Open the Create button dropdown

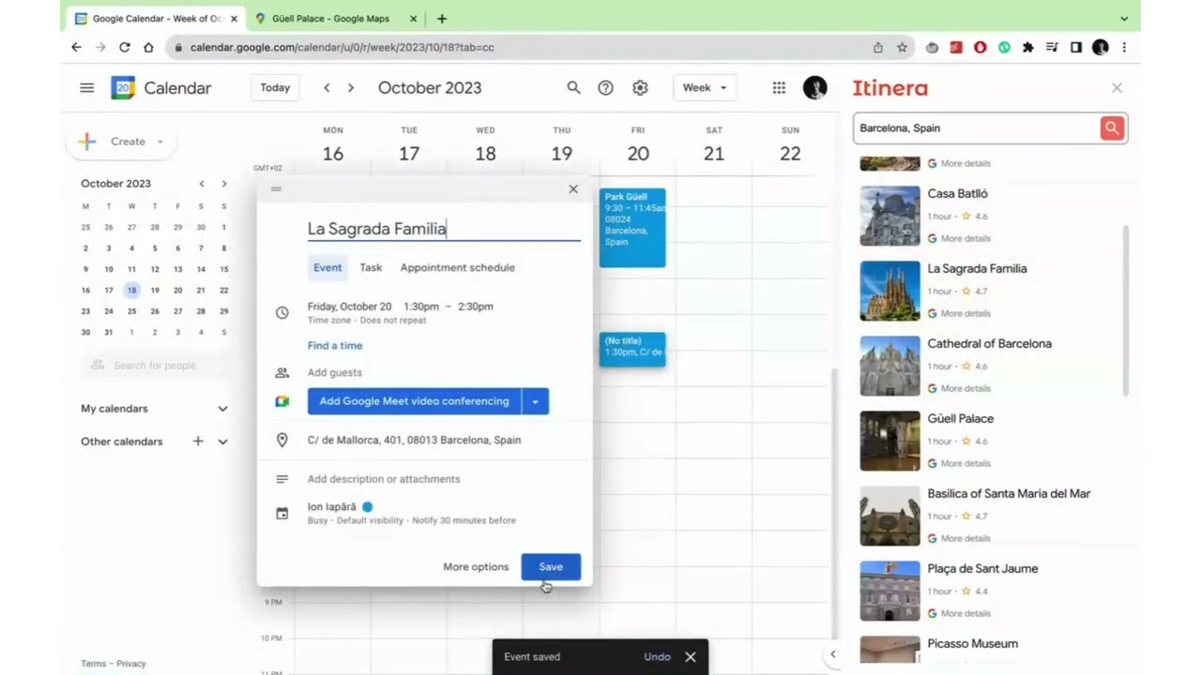[160, 142]
